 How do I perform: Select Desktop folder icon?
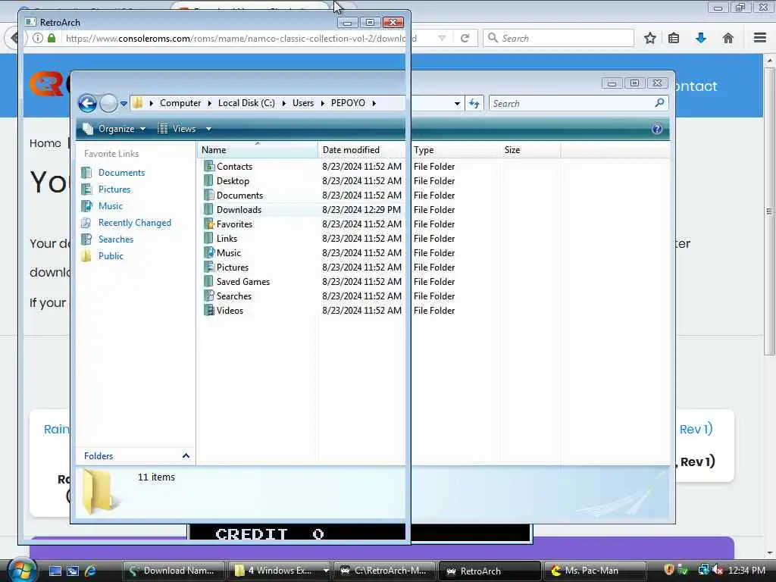209,180
